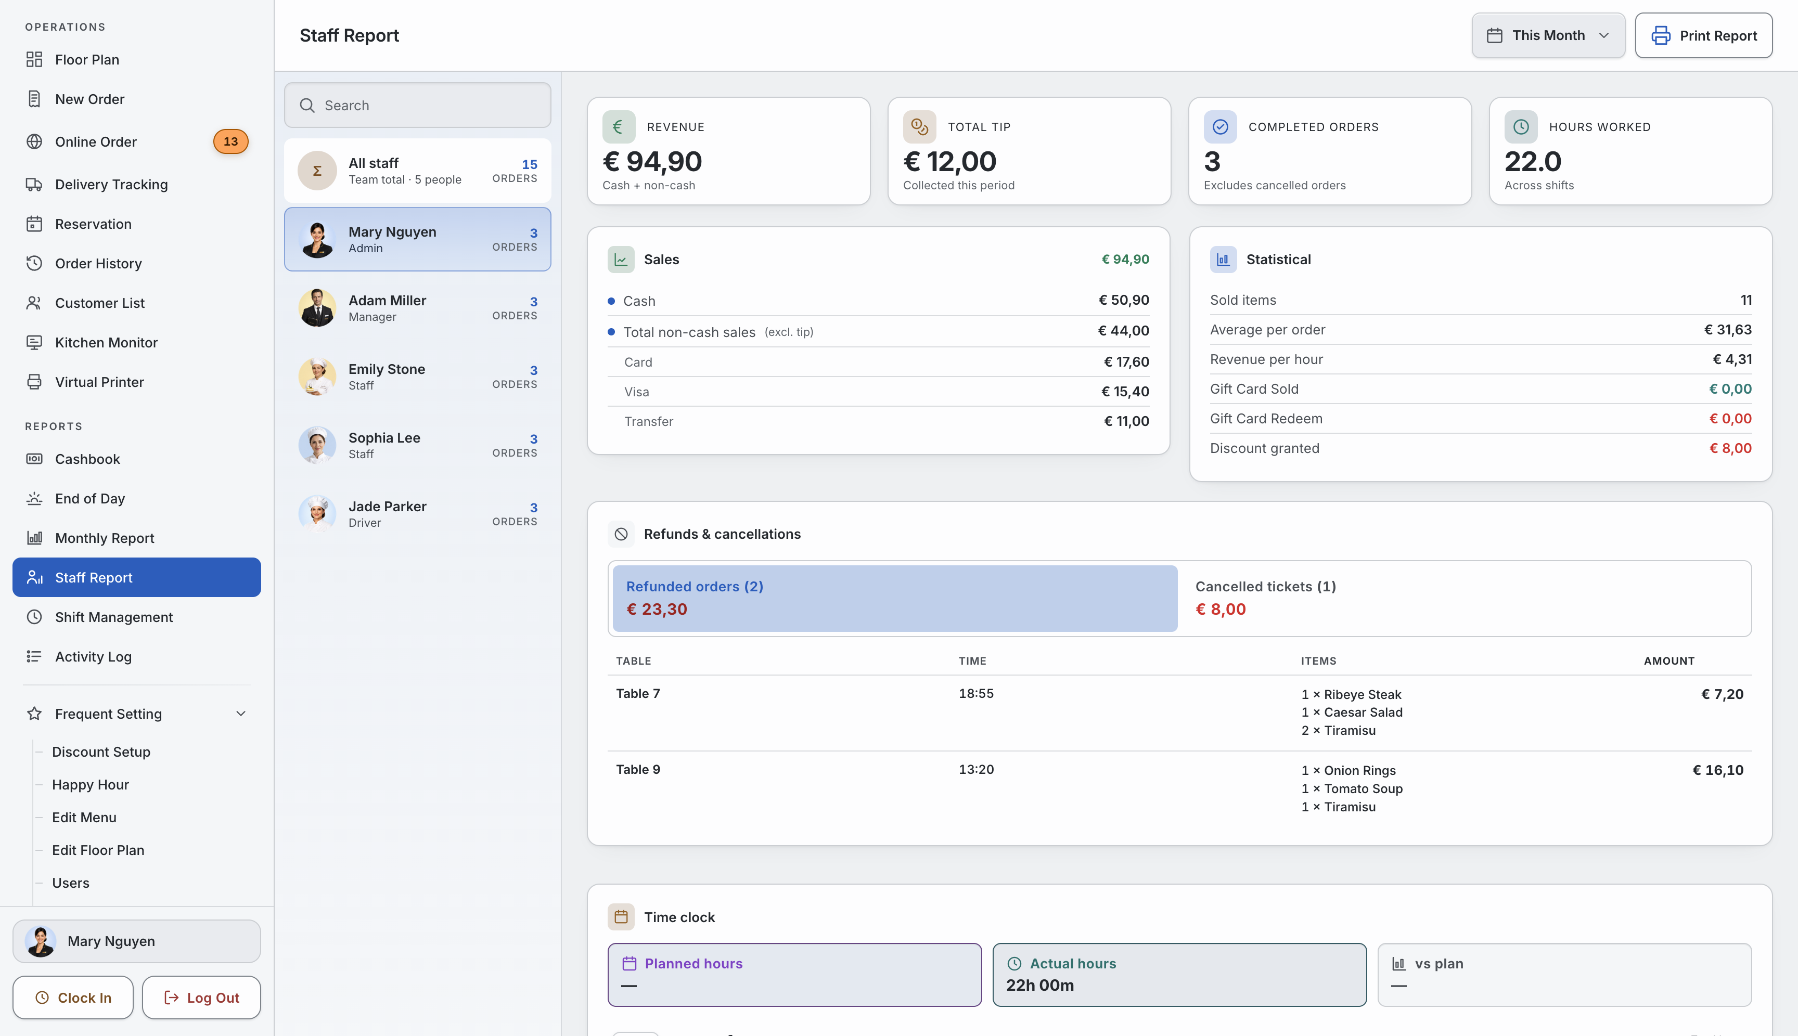Open Happy Hour setting

click(91, 785)
